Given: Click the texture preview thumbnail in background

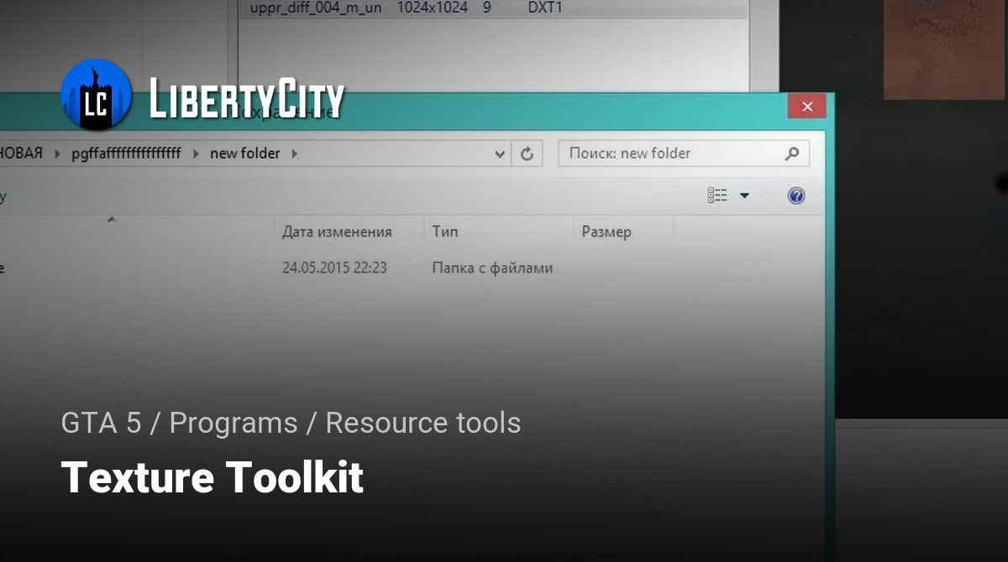Looking at the screenshot, I should 944,49.
